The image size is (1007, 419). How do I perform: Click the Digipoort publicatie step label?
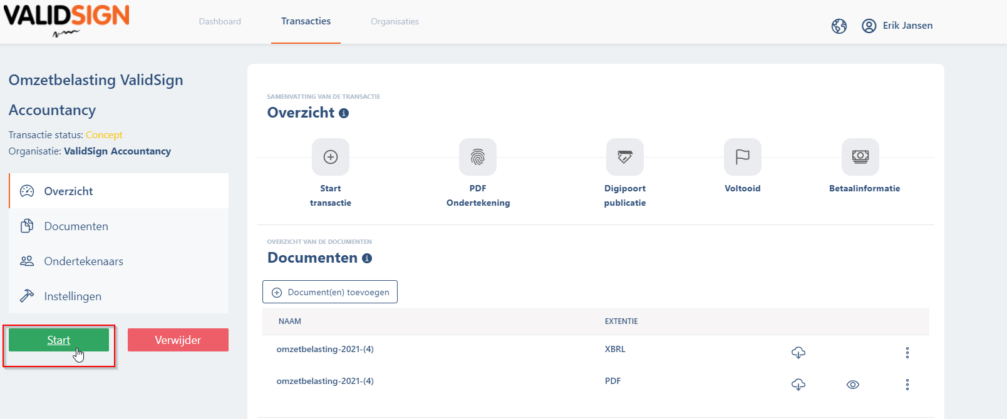pos(625,196)
